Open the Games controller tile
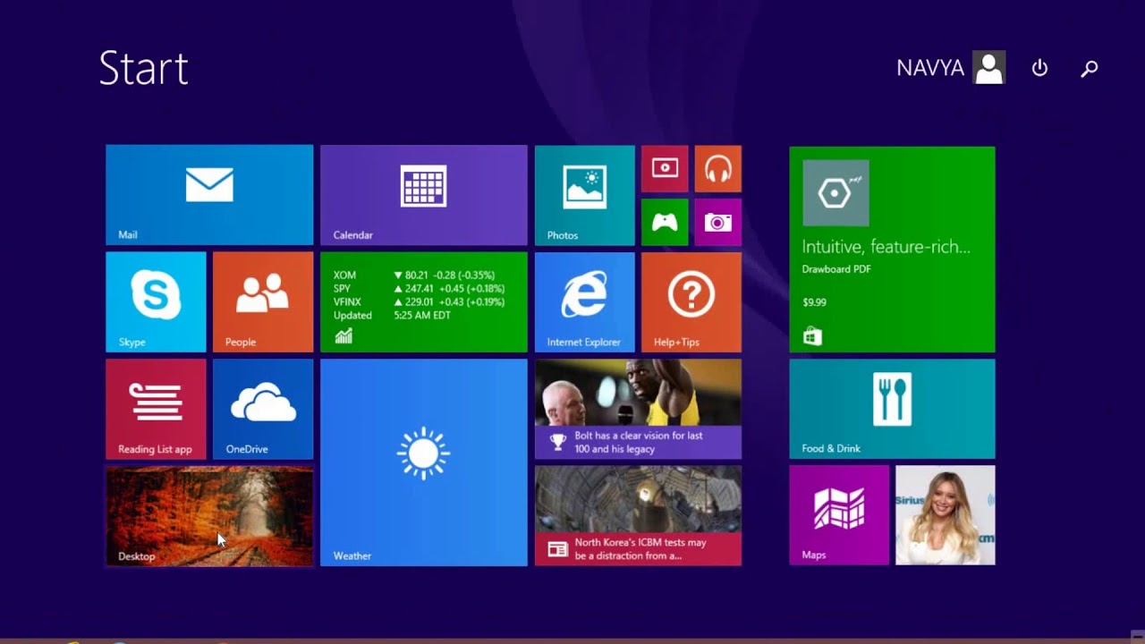Viewport: 1145px width, 644px height. [x=665, y=222]
